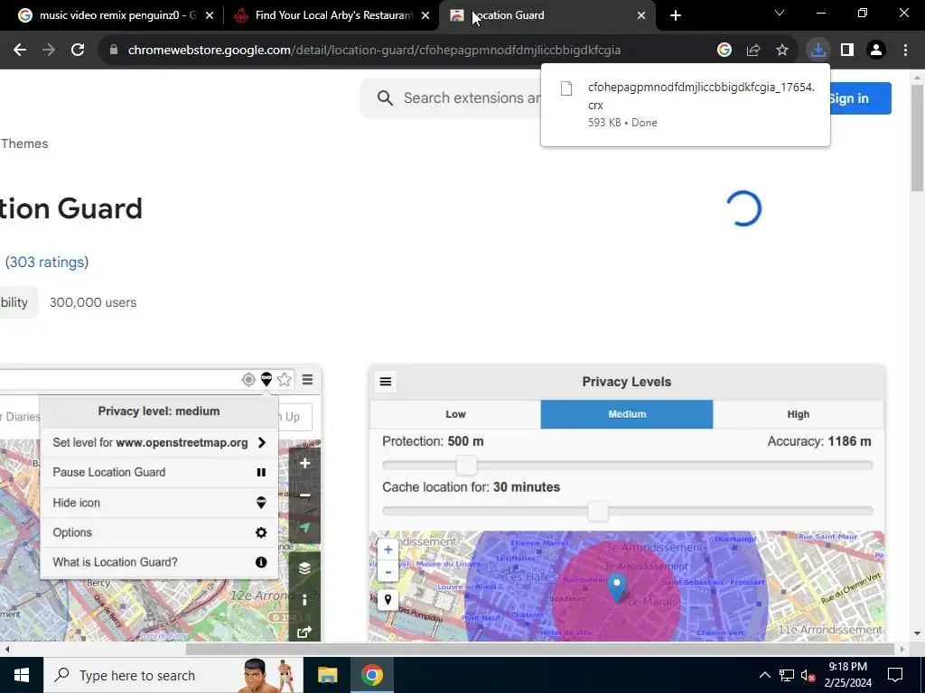
Task: Click the hamburger menu in Privacy Levels
Action: [385, 382]
